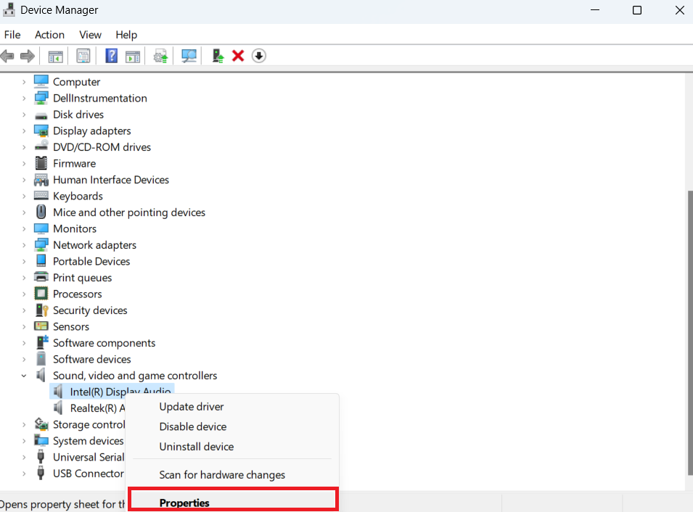The image size is (693, 512).
Task: Click the Sensors category icon
Action: [41, 326]
